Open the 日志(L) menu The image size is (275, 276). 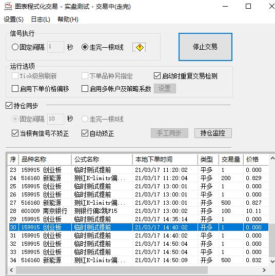[x=41, y=19]
